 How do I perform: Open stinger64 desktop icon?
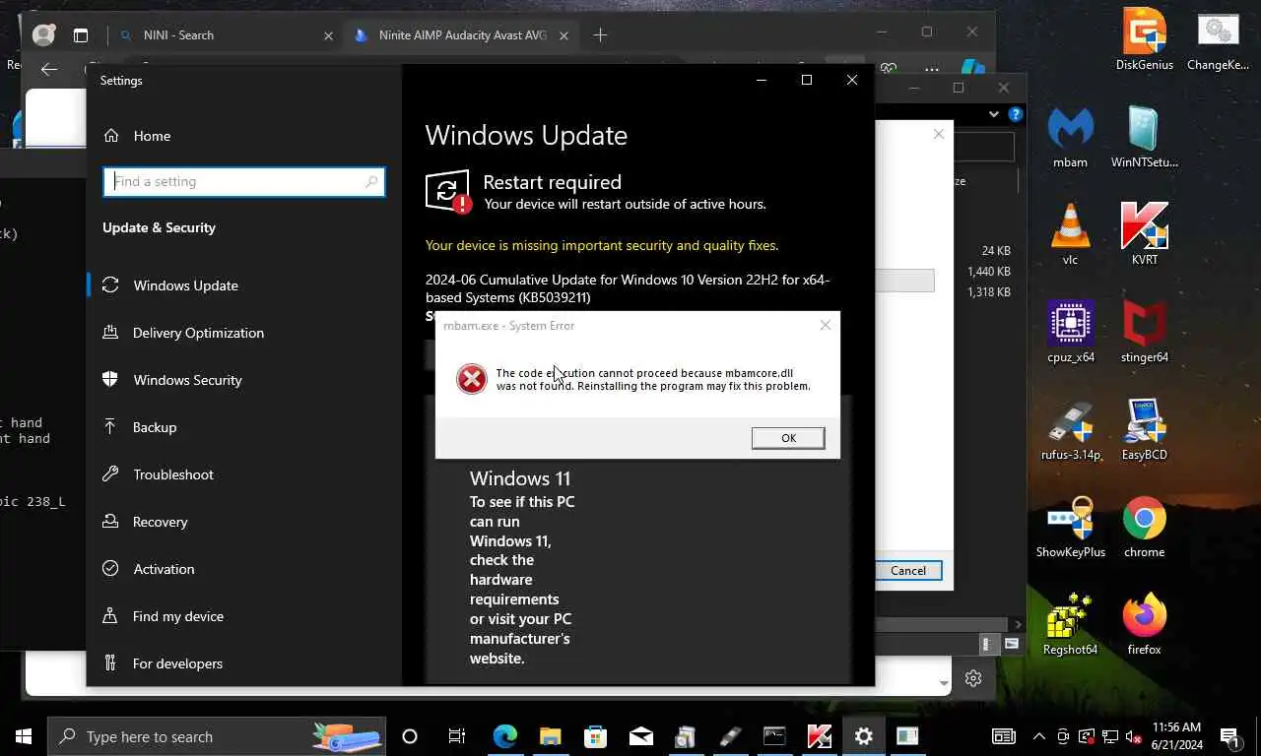[1144, 332]
